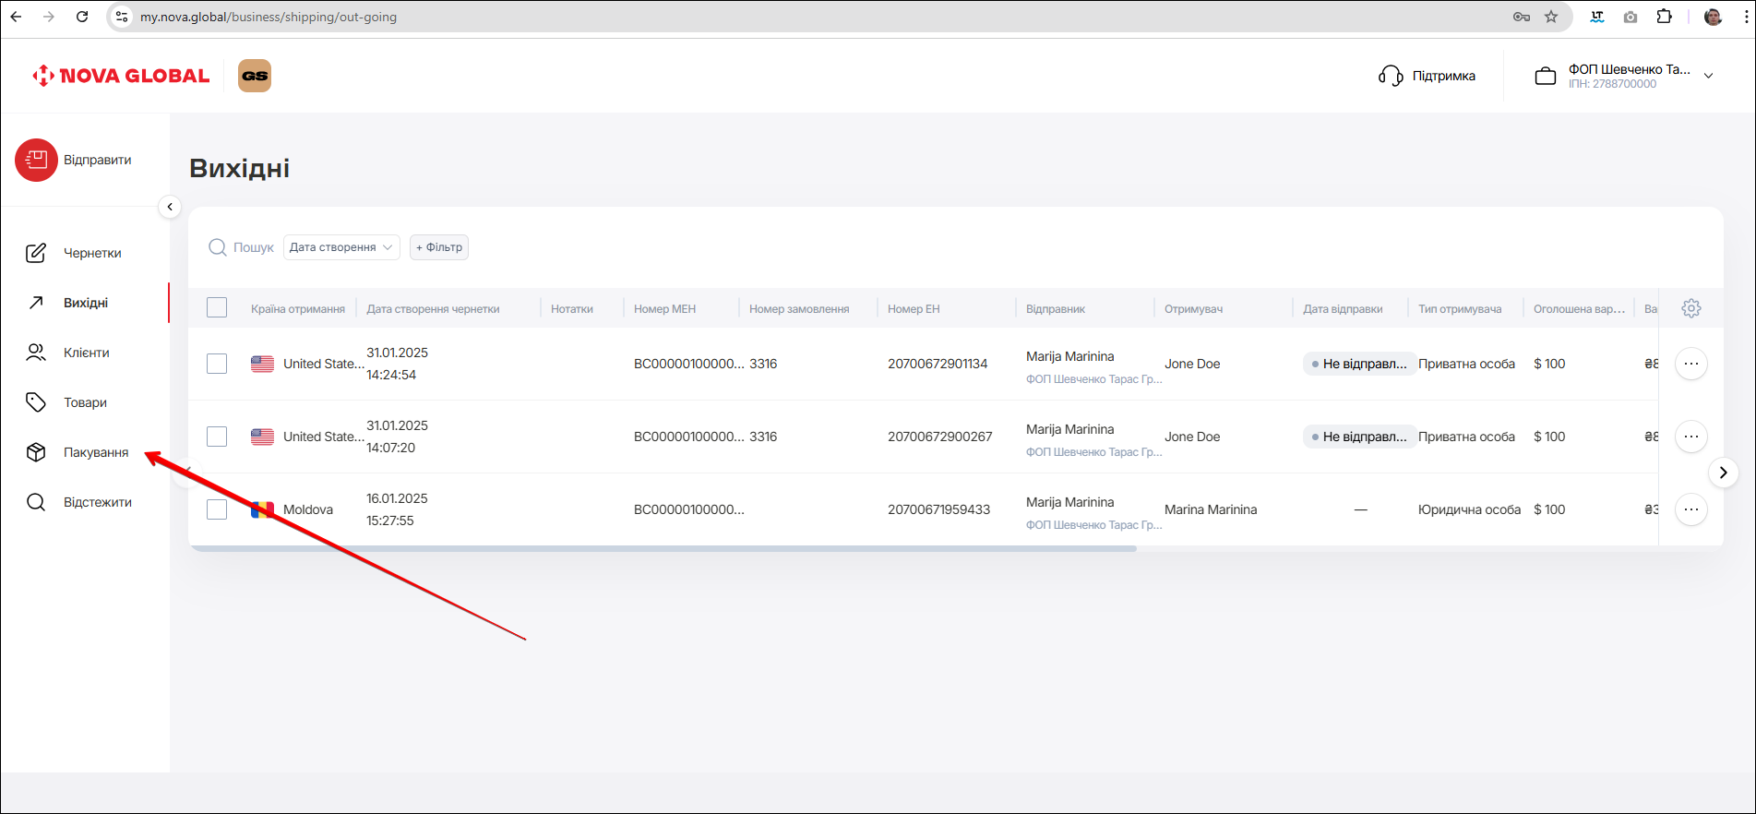Click the red Відправити send icon
Screen dimensions: 1756x814
tap(36, 161)
